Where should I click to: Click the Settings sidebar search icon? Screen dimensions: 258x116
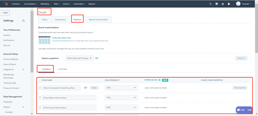pyautogui.click(x=23, y=21)
